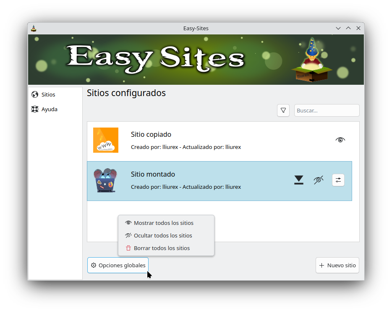Click the download arrow icon for Sitio montado

pos(298,180)
